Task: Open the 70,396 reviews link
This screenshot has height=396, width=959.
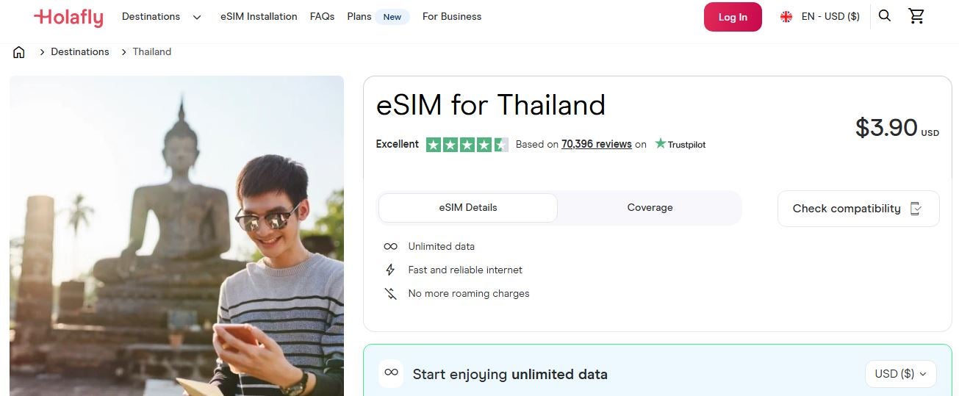Action: pos(596,144)
